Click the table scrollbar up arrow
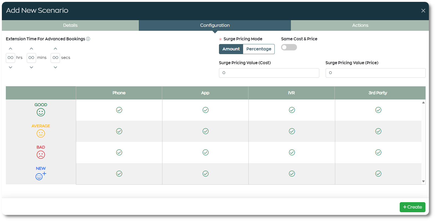435x221 pixels. pos(423,102)
